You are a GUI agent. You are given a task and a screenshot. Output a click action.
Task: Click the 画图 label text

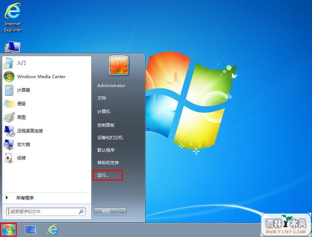(x=21, y=117)
